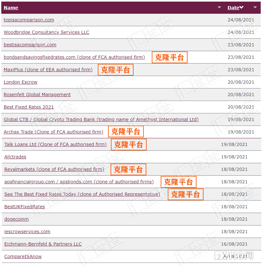Toggle the Date sort order arrow
Viewport: 262px width, 267px height.
click(243, 7)
